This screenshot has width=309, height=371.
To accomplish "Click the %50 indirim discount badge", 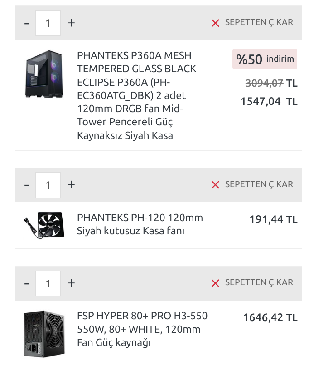I will (x=265, y=59).
